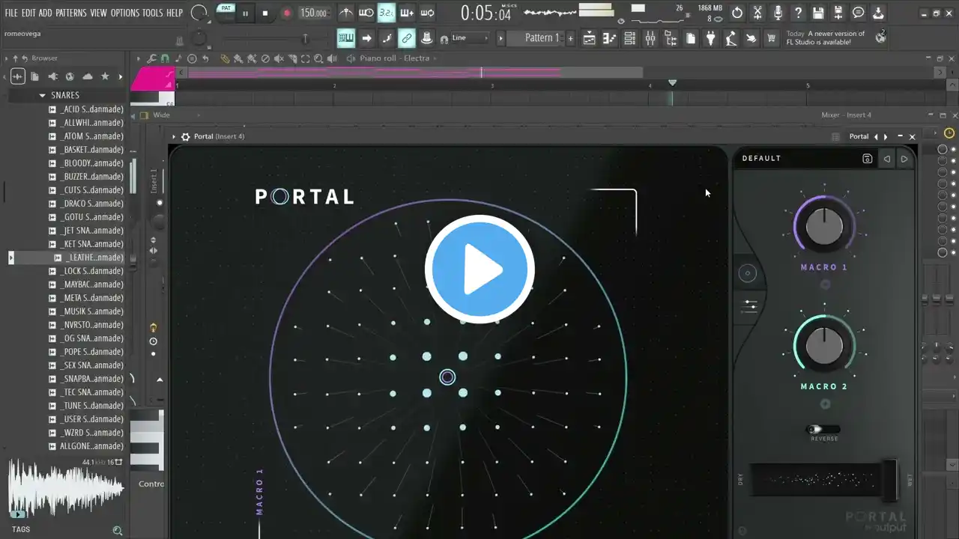The width and height of the screenshot is (959, 539).
Task: Toggle piano roll magnet snap icon
Action: [165, 58]
